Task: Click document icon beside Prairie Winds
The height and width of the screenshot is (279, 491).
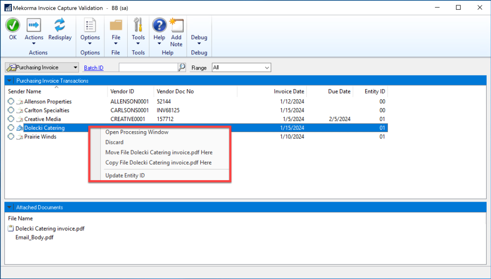Action: coord(20,137)
